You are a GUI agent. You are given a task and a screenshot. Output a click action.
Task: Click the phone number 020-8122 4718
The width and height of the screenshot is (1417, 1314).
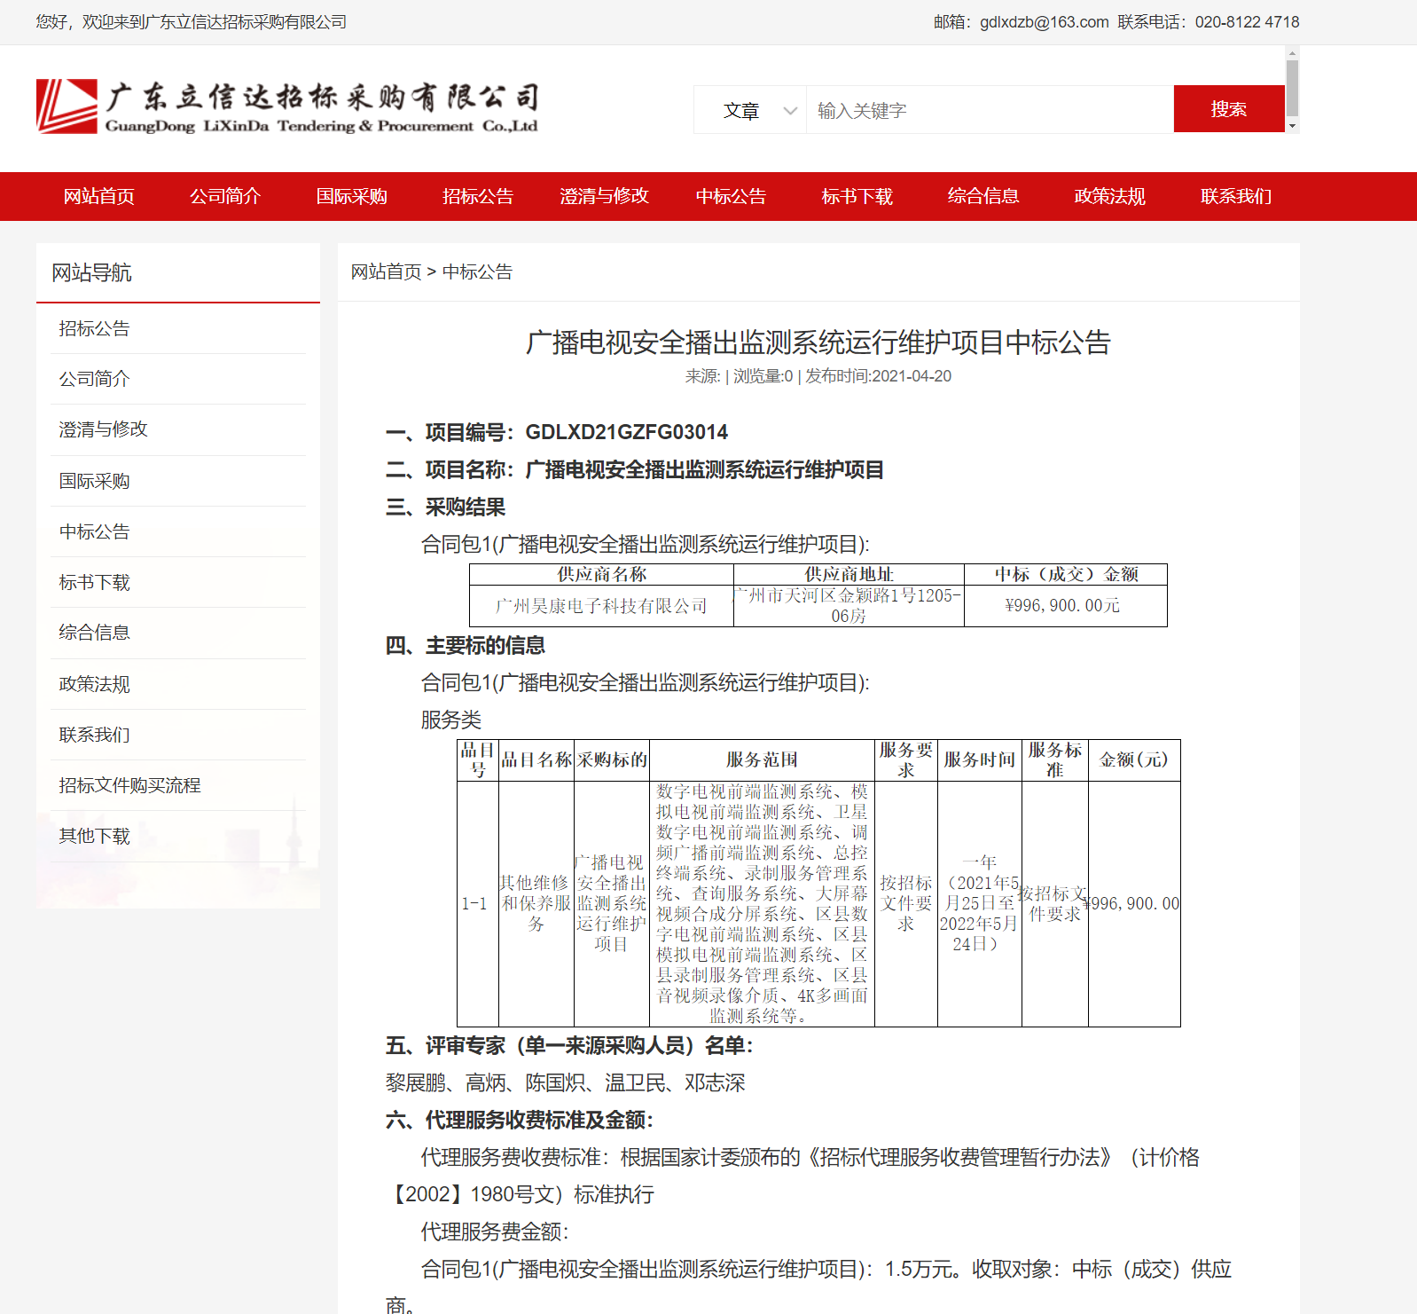coord(1247,22)
